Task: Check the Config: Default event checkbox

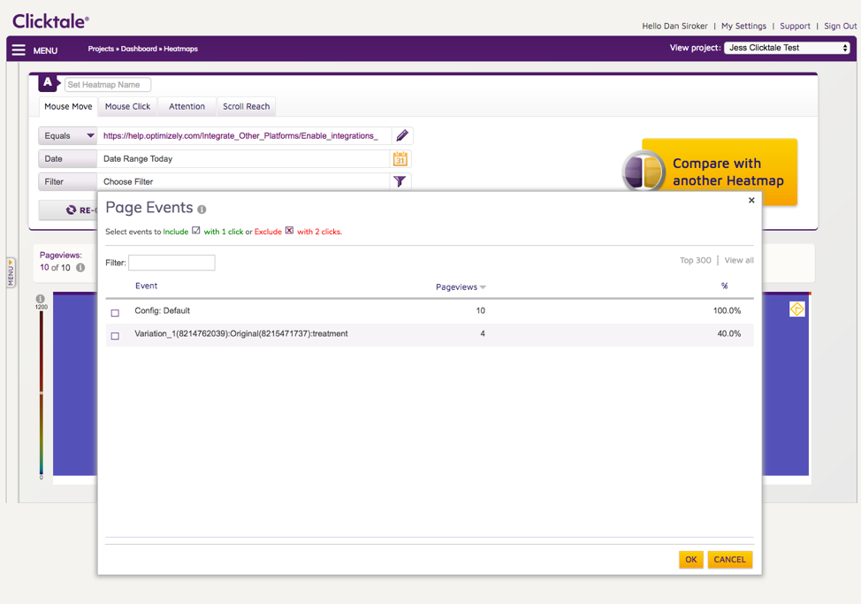Action: [115, 313]
